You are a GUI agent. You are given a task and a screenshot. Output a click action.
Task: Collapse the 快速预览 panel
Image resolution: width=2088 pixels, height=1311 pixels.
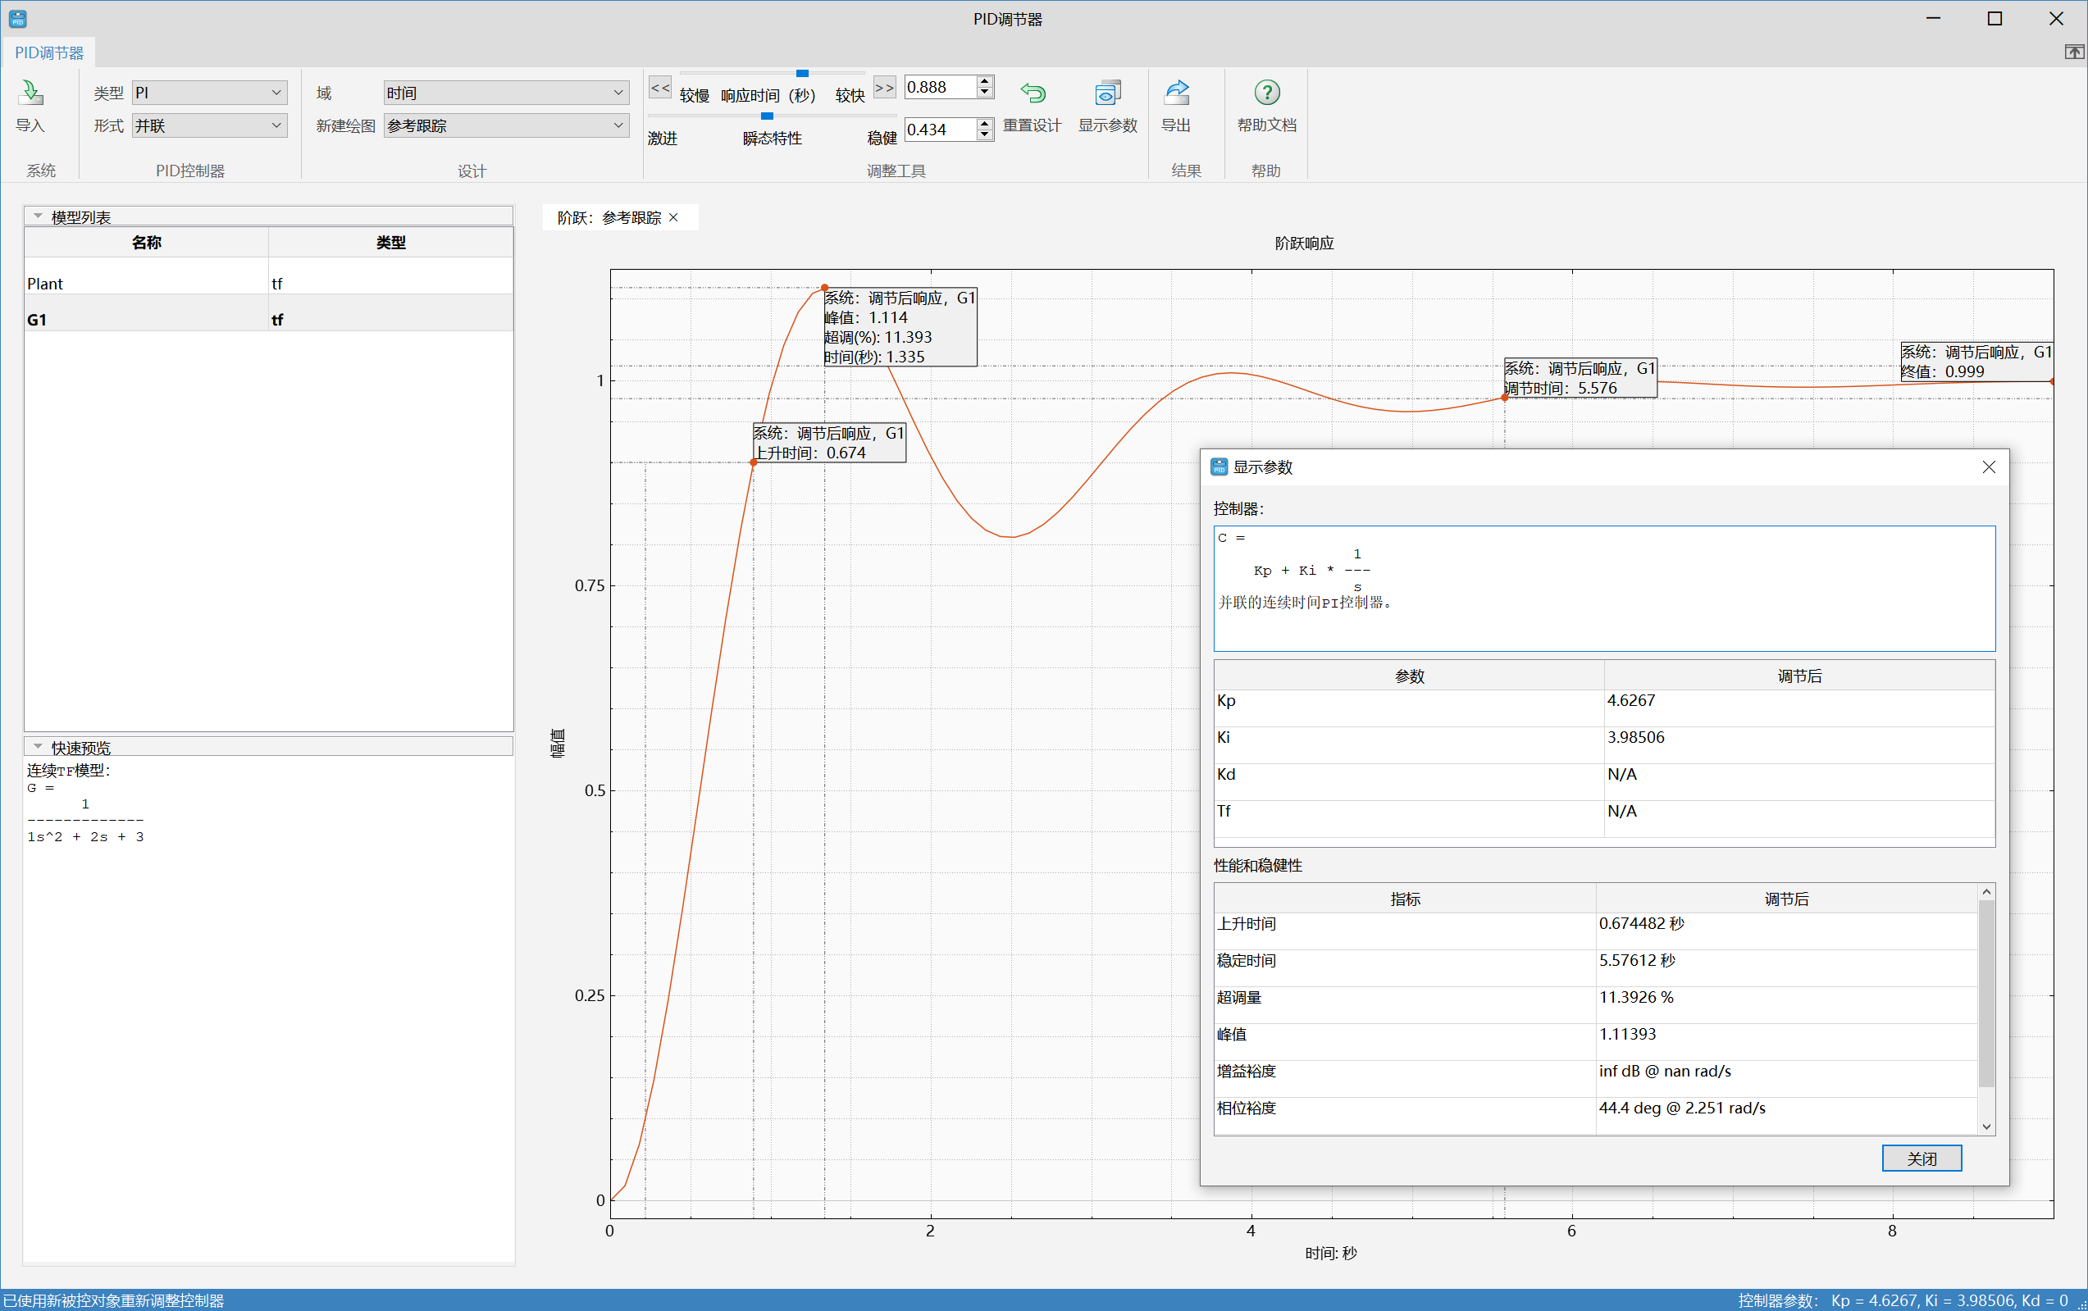click(39, 747)
